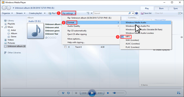This screenshot has height=97, width=184.
Task: Click the Stop playback button
Action: coord(76,93)
